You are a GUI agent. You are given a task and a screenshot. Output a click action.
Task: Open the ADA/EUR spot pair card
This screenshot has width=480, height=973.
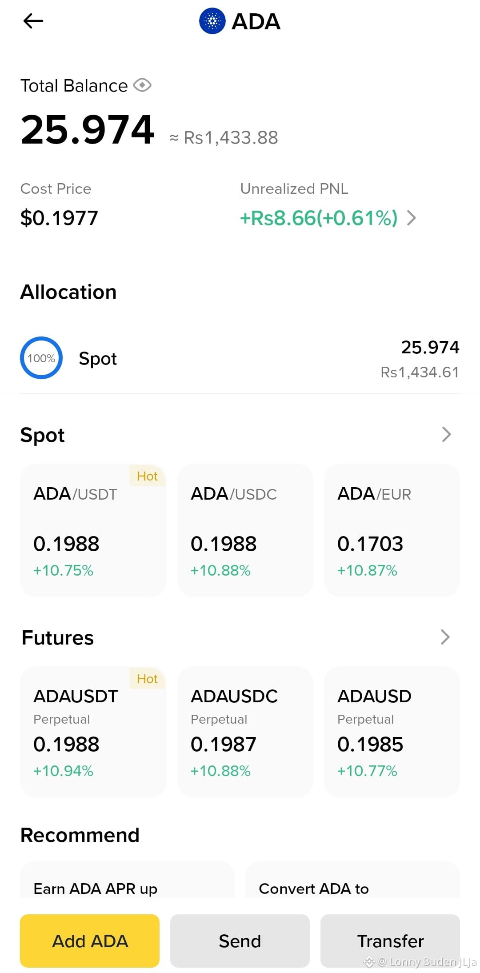(x=392, y=530)
